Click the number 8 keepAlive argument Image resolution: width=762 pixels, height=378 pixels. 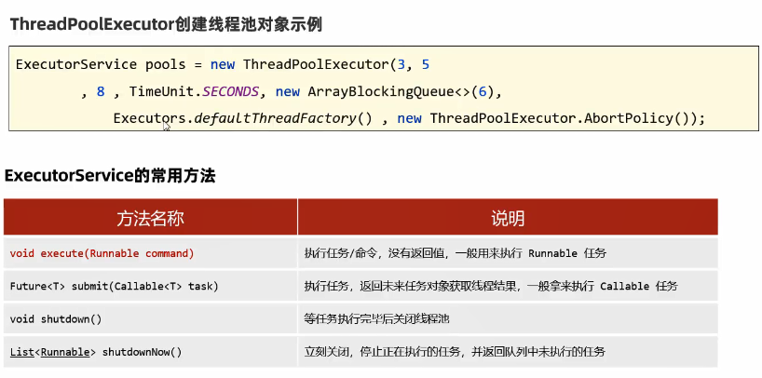(101, 92)
